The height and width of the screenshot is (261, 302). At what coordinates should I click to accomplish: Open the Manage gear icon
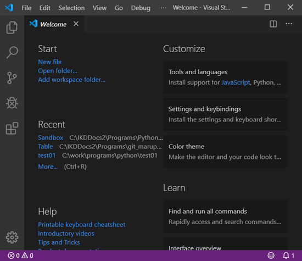pos(12,237)
